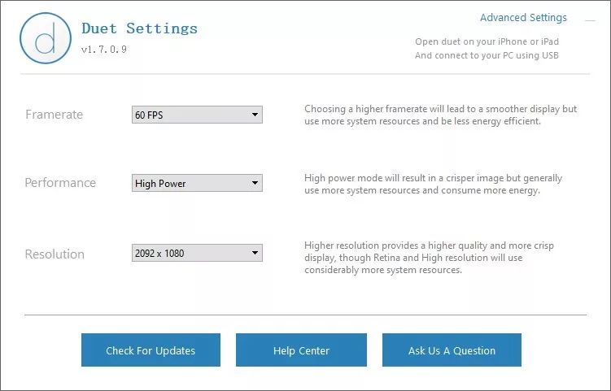Click the down arrow on the Resolution combo box
Screen dimensions: 611x391
(255, 254)
